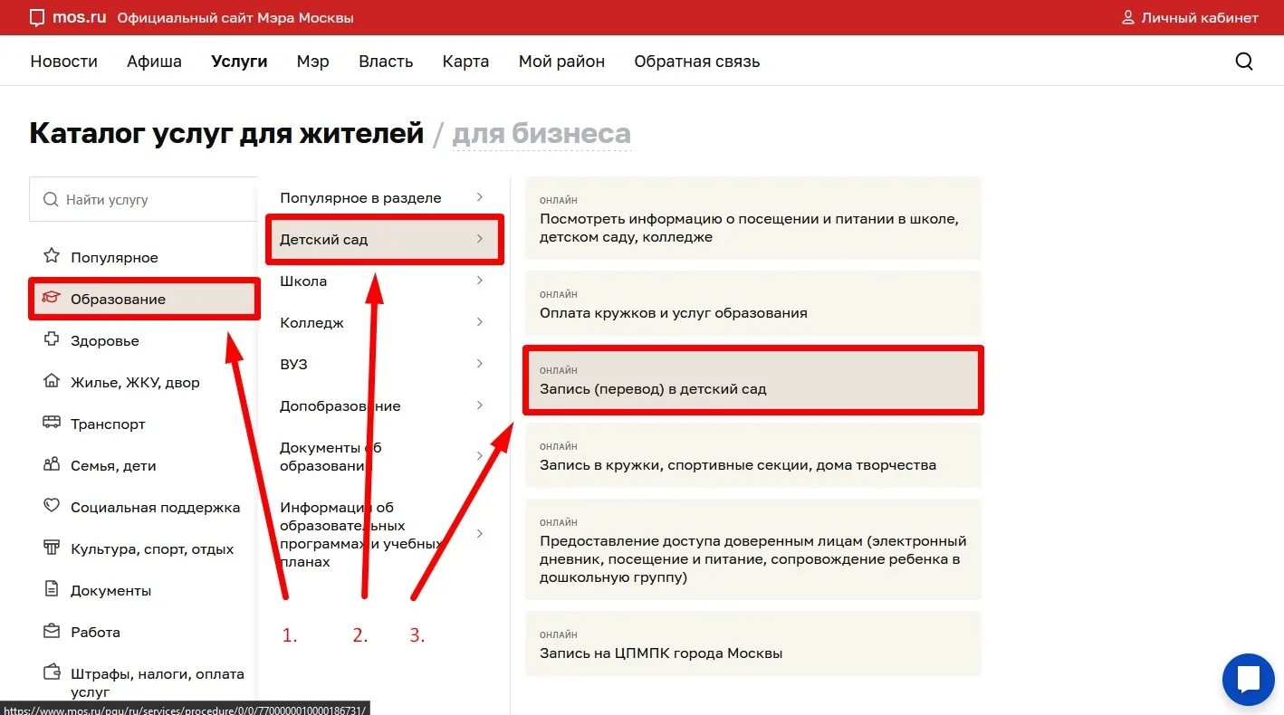Select Образование category text
This screenshot has height=715, width=1284.
118,300
